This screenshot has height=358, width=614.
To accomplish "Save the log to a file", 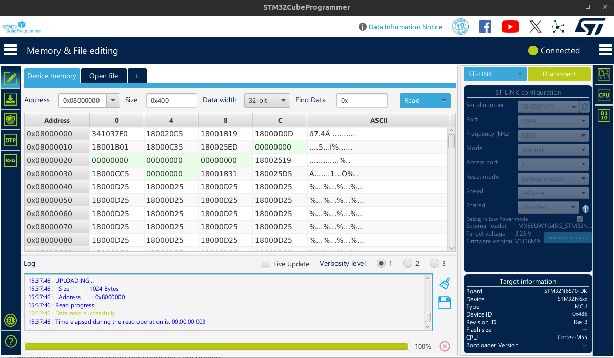I will [x=444, y=303].
